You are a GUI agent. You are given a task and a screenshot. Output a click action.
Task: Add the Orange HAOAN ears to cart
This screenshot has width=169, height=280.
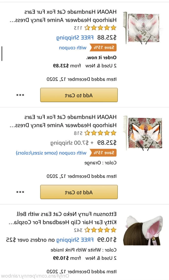[x=79, y=192]
